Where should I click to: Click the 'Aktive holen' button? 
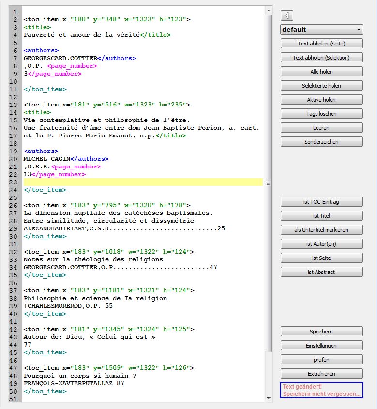(321, 100)
